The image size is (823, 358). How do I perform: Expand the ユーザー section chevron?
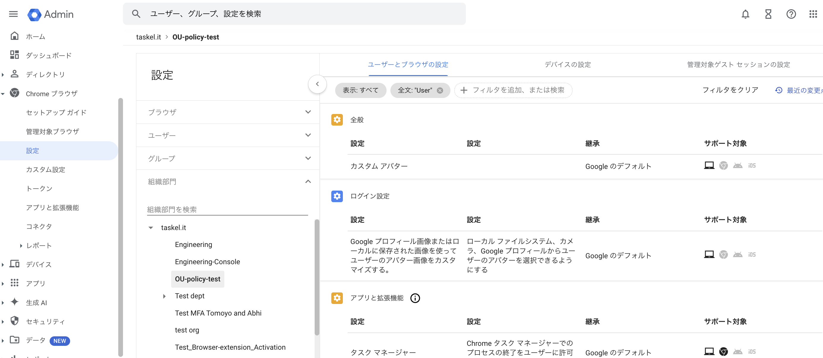(x=308, y=135)
